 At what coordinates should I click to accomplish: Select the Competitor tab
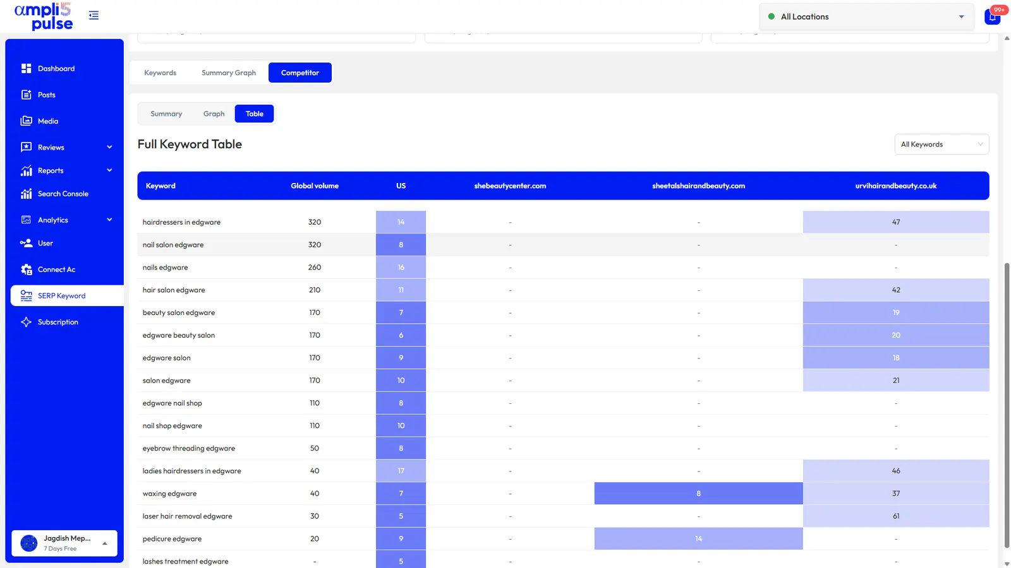click(300, 73)
